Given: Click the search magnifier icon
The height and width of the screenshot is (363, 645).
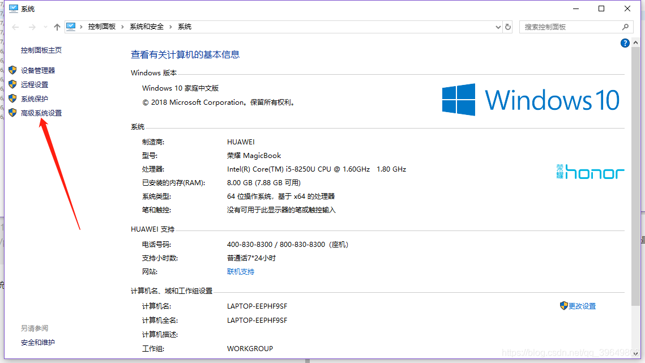Looking at the screenshot, I should pos(626,27).
